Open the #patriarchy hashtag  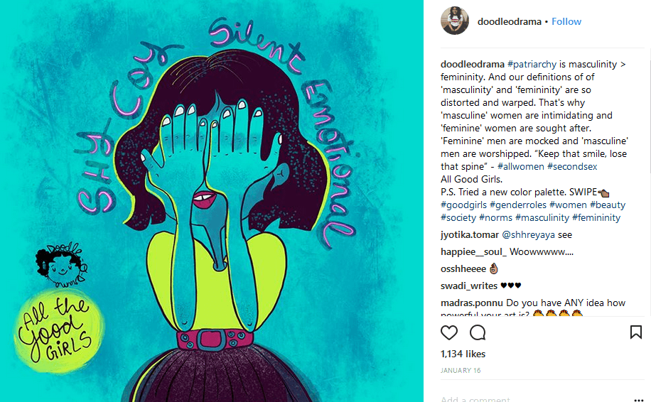[532, 65]
